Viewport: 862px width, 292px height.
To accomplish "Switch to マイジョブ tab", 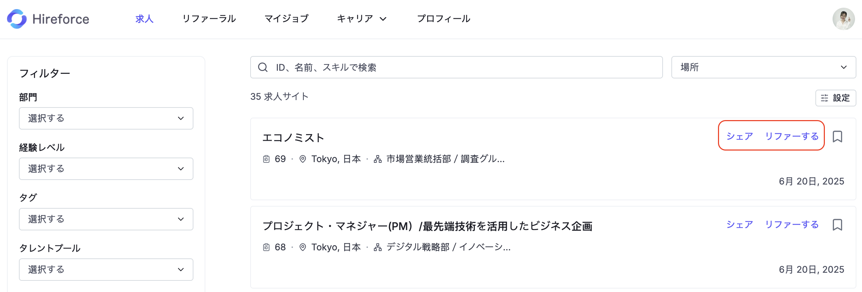I will 286,19.
